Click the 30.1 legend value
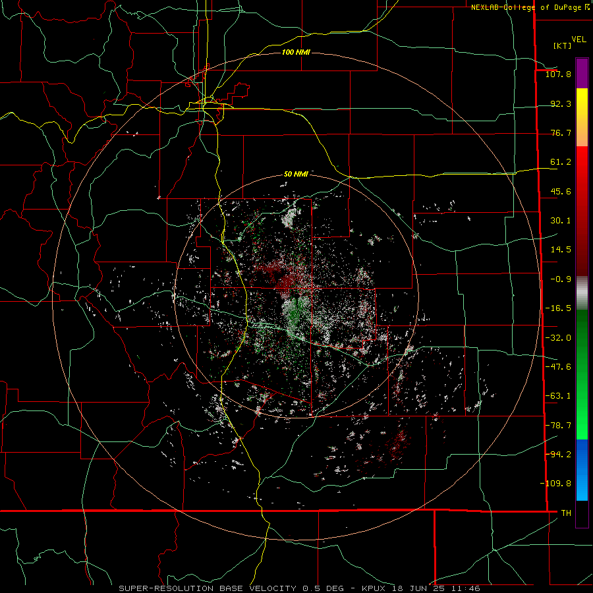This screenshot has width=593, height=593. tap(561, 221)
